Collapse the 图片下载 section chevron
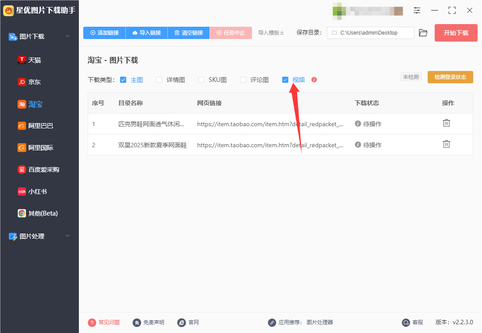 (x=67, y=36)
